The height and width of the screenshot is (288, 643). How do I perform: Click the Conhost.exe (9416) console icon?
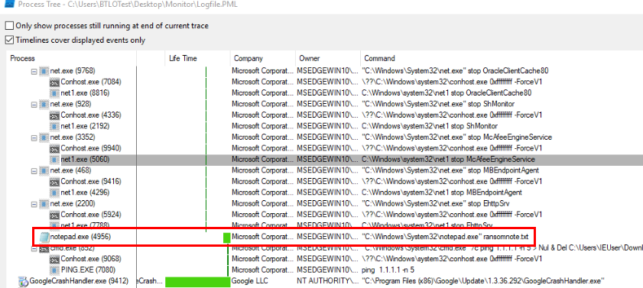point(54,182)
